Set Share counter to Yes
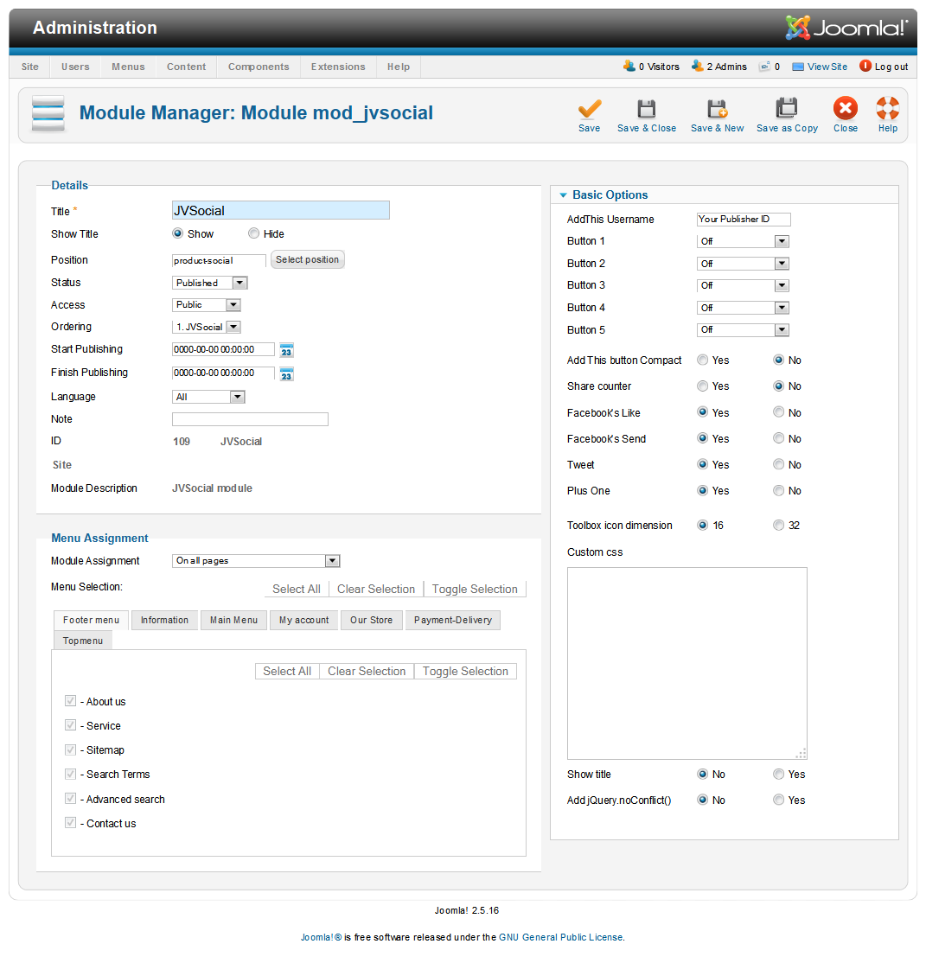This screenshot has width=926, height=963. [x=702, y=386]
